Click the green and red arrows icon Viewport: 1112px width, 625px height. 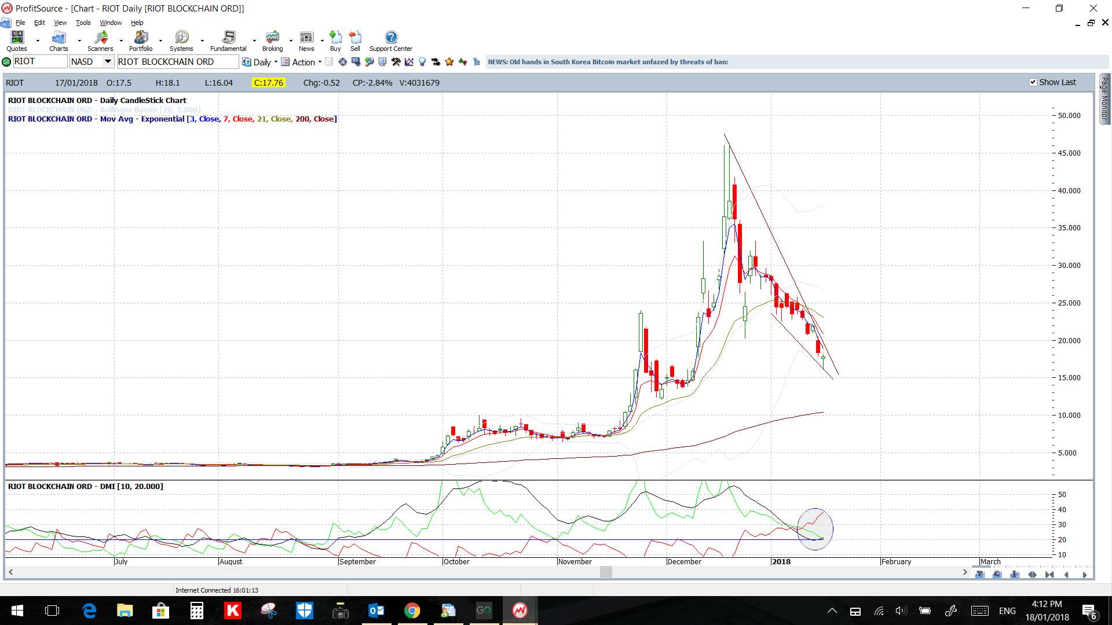point(463,62)
